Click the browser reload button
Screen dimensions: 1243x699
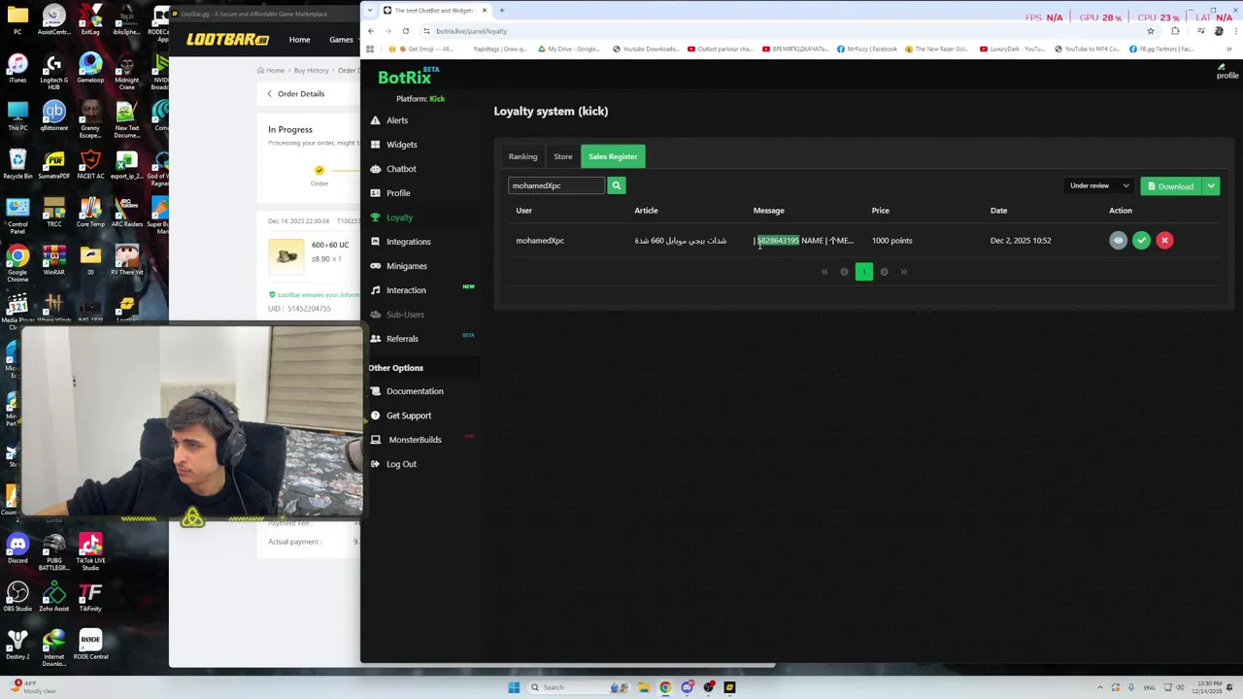[406, 31]
